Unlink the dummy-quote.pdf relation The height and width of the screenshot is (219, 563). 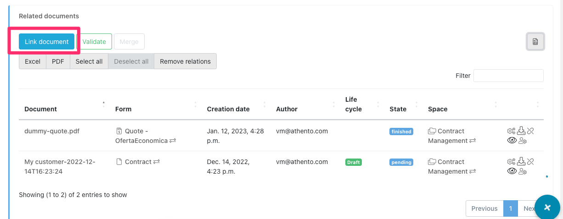click(530, 131)
